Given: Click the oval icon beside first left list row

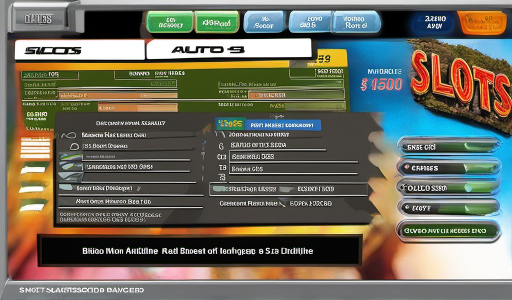Looking at the screenshot, I should [70, 135].
